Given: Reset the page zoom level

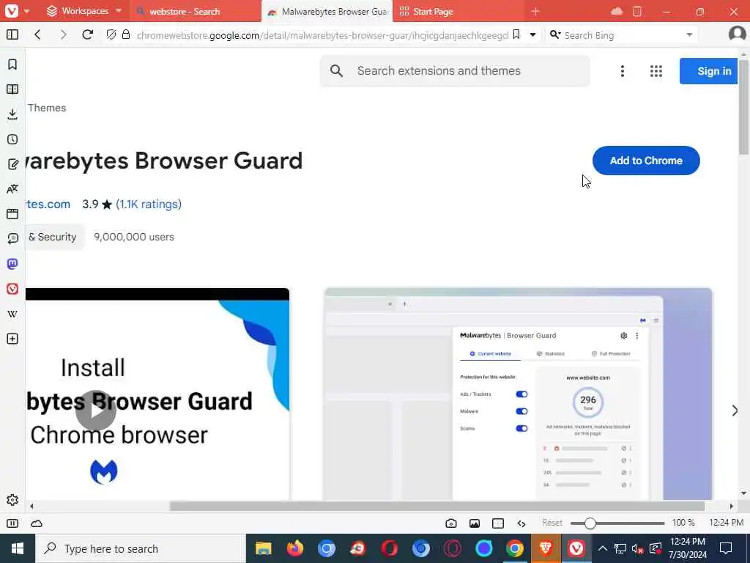Looking at the screenshot, I should click(552, 523).
